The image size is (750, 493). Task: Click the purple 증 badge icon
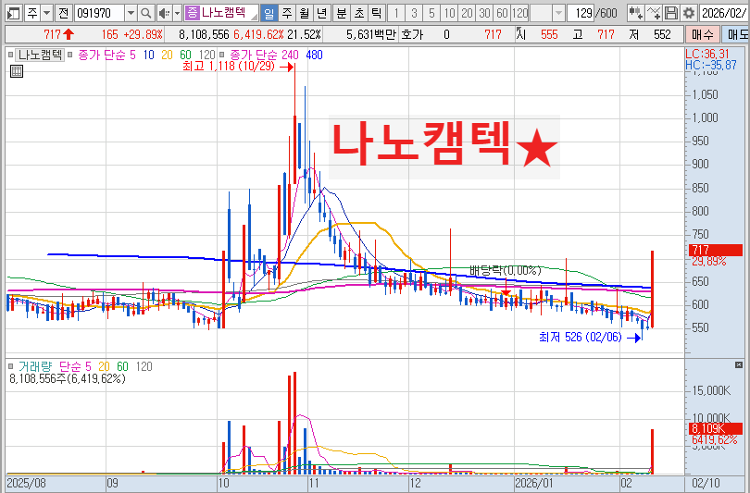193,13
